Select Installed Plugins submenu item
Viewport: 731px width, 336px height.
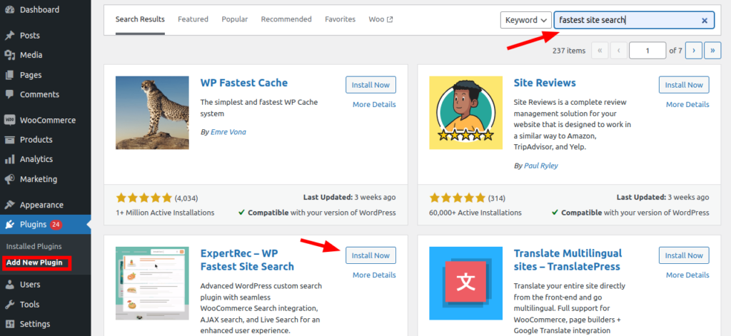pyautogui.click(x=34, y=246)
